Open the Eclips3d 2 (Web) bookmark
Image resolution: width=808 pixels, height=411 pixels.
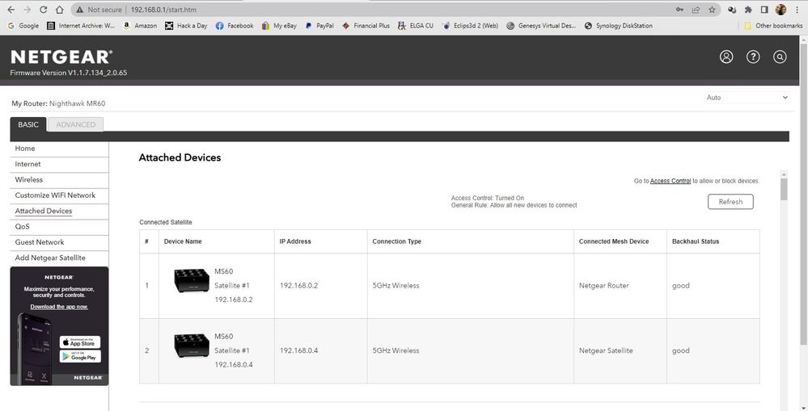pos(470,26)
